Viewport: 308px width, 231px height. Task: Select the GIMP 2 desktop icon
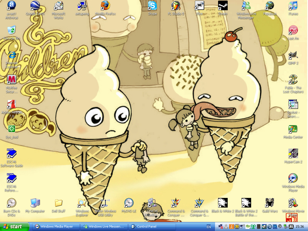coord(293,57)
